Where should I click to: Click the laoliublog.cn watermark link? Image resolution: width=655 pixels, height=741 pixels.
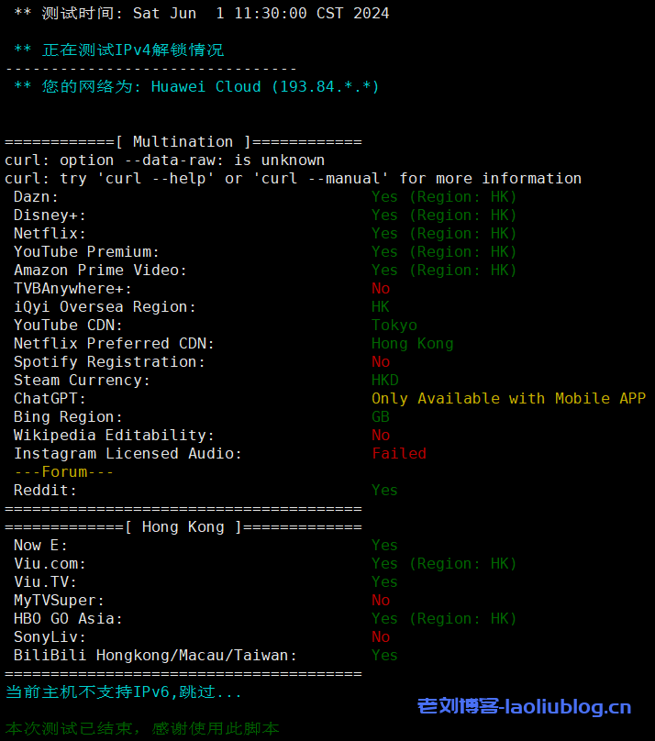[x=524, y=706]
